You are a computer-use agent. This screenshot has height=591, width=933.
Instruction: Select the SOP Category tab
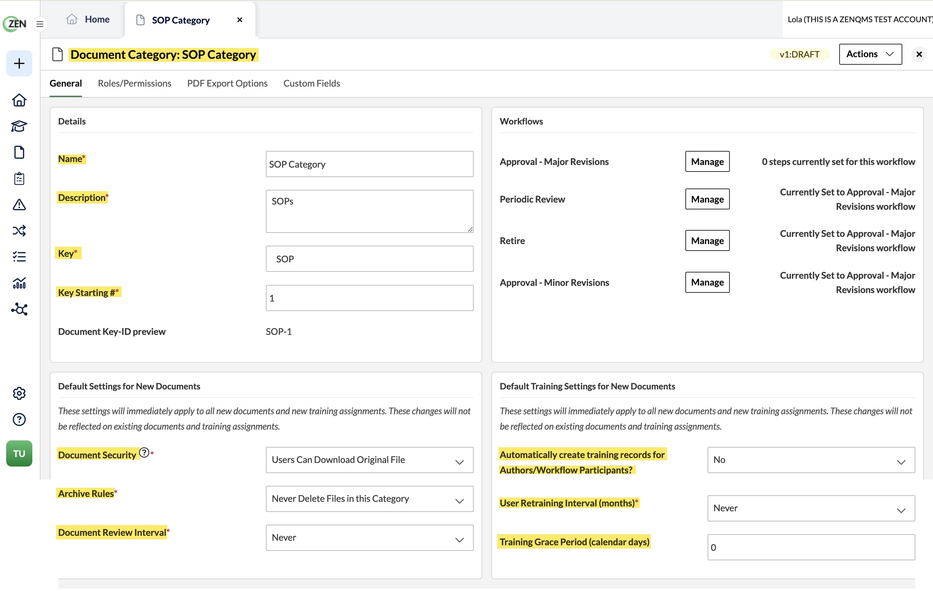(x=190, y=20)
